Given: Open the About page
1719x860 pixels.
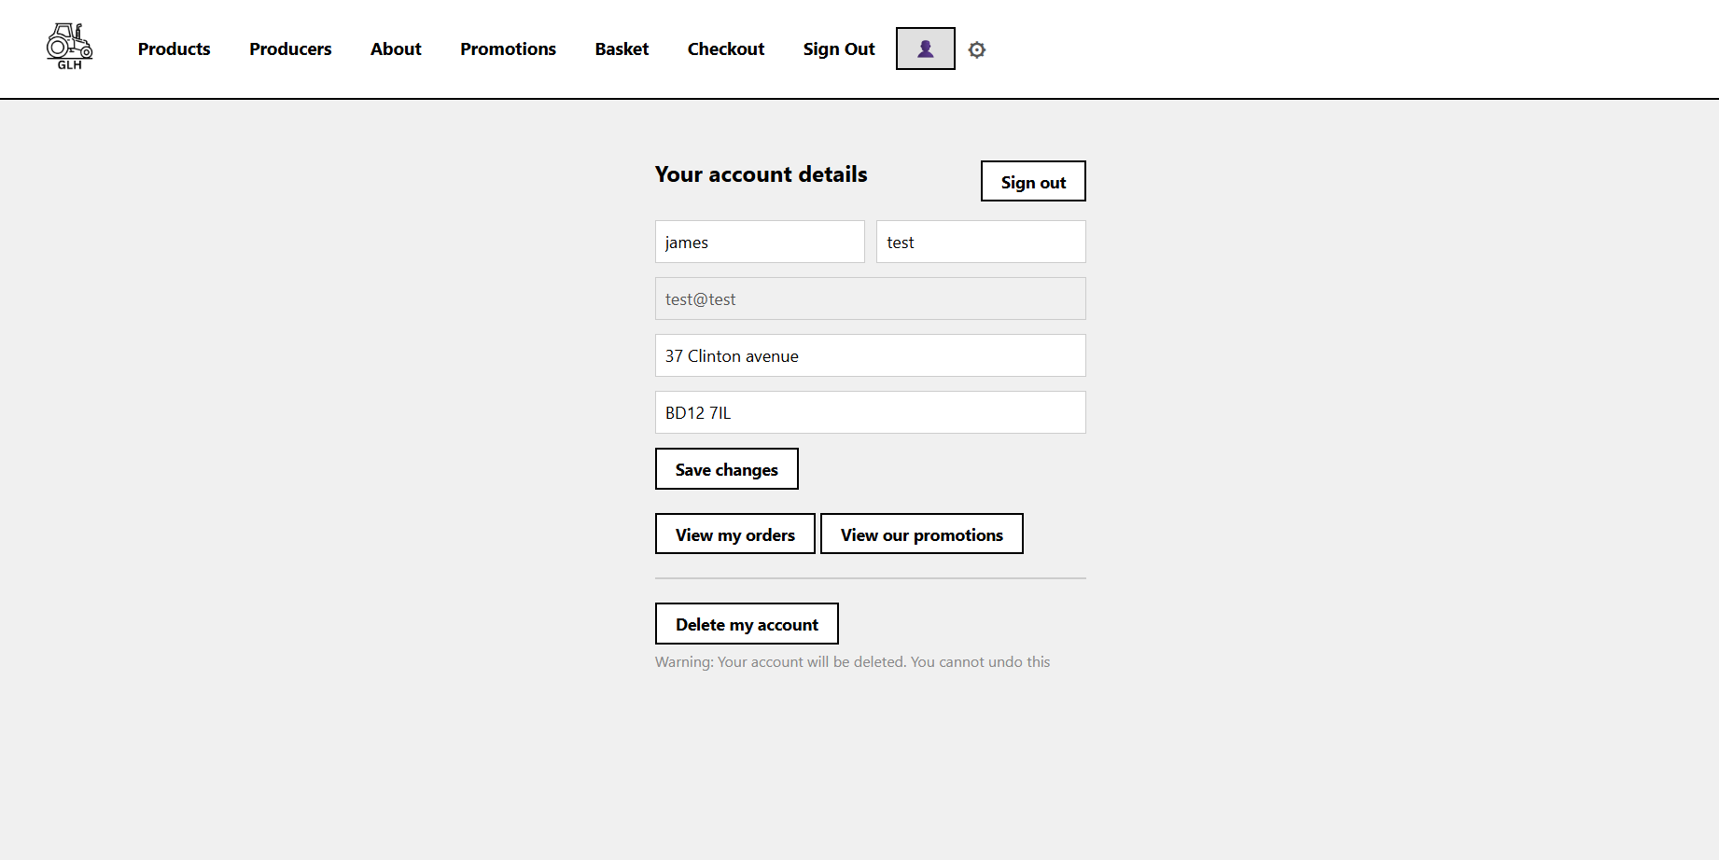Looking at the screenshot, I should click(x=396, y=49).
